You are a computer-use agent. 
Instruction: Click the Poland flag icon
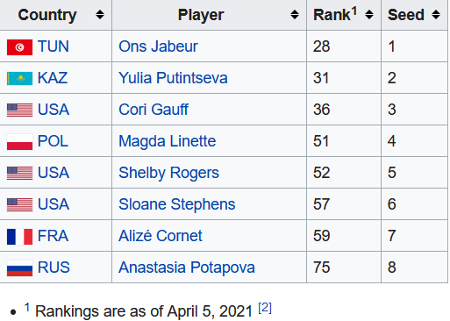(x=19, y=142)
